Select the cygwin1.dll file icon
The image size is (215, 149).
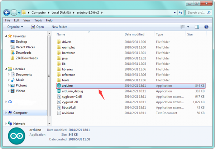59,102
